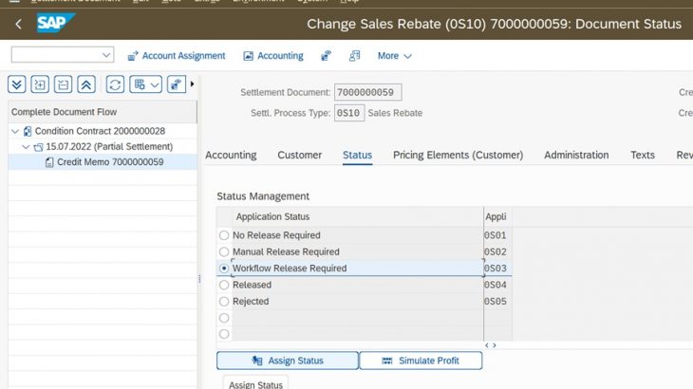
Task: Choose the Rejected status option
Action: pyautogui.click(x=224, y=302)
